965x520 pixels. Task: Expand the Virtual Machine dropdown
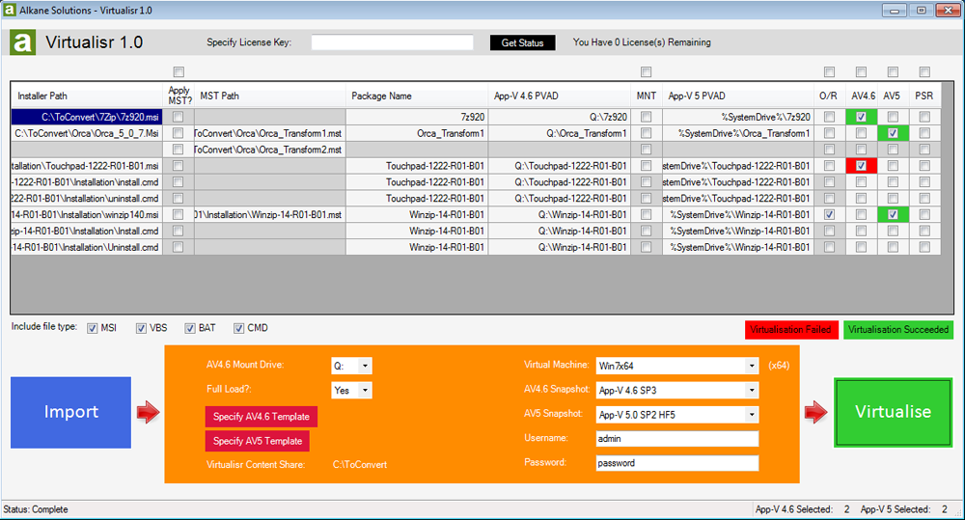tap(752, 366)
